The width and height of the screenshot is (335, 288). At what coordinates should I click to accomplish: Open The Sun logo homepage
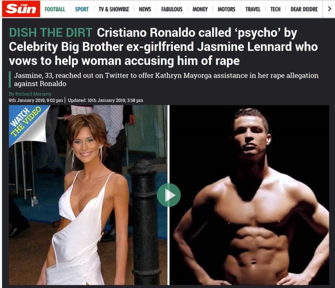pos(21,9)
